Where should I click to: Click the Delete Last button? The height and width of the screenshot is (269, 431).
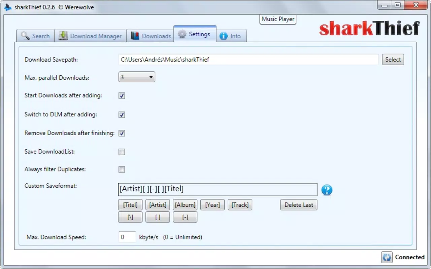[x=299, y=205]
